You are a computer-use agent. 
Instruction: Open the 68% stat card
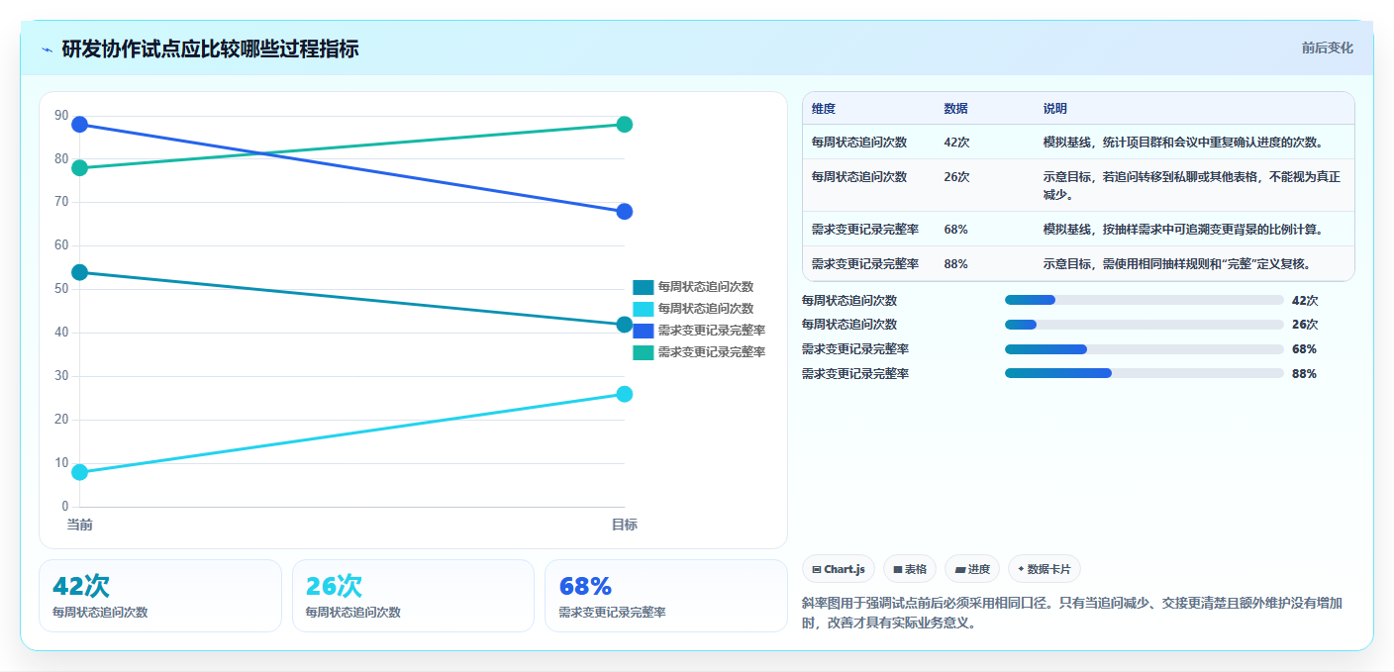point(666,596)
